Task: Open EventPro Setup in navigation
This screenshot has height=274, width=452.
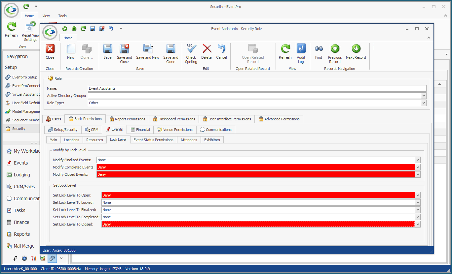Action: click(22, 77)
